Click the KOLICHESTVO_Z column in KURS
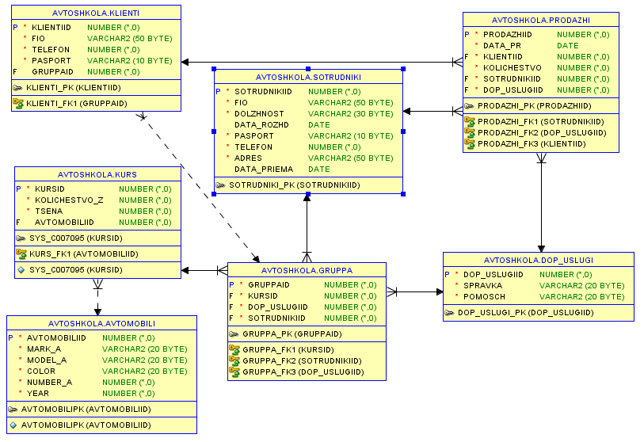 point(69,200)
